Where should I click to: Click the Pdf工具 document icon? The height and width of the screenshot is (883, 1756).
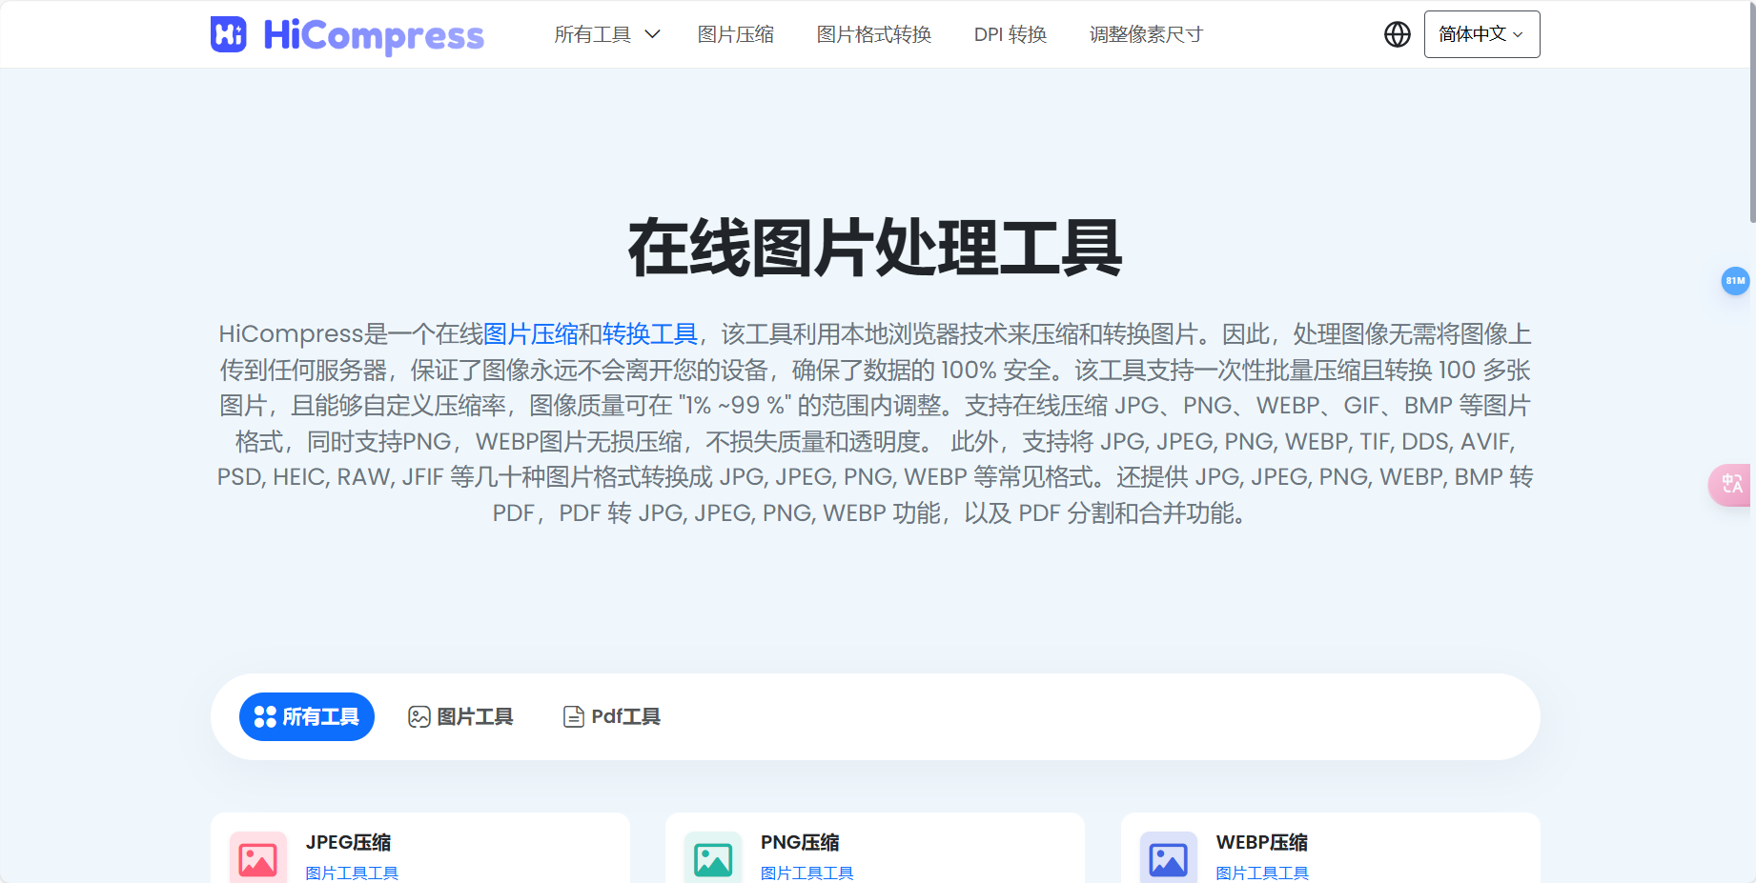point(573,716)
